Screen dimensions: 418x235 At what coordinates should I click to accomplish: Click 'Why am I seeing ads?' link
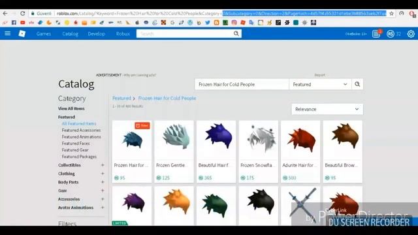click(x=140, y=75)
